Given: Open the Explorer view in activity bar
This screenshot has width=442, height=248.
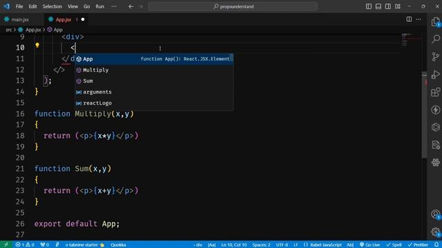Looking at the screenshot, I should (436, 22).
